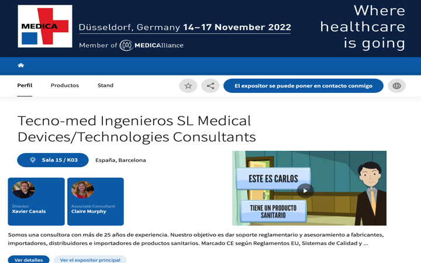Switch to the Perfil tab
Image resolution: width=421 pixels, height=263 pixels.
coord(25,85)
